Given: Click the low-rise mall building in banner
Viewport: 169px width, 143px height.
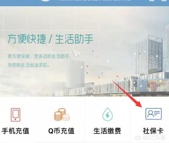Looking at the screenshot, I should coord(119,85).
